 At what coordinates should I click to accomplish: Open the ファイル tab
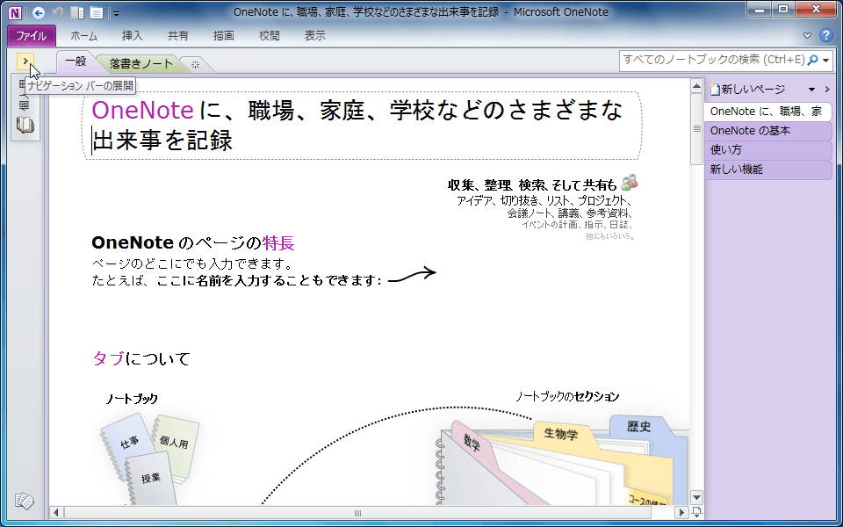32,36
